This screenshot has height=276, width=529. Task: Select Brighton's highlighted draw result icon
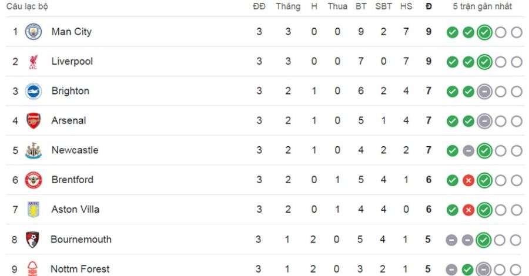point(484,92)
